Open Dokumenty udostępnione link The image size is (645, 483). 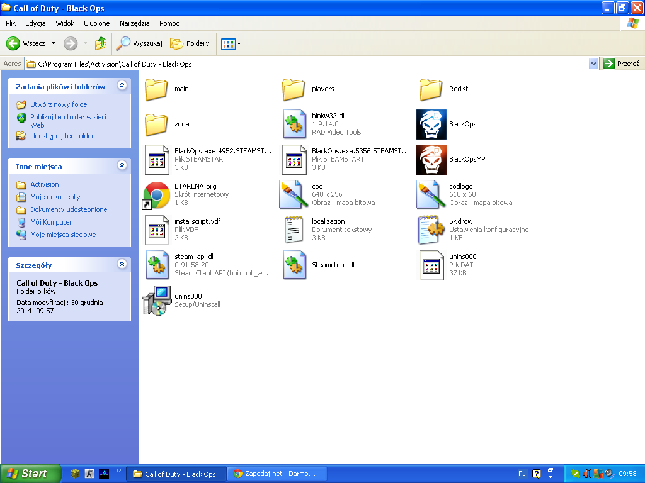coord(69,209)
